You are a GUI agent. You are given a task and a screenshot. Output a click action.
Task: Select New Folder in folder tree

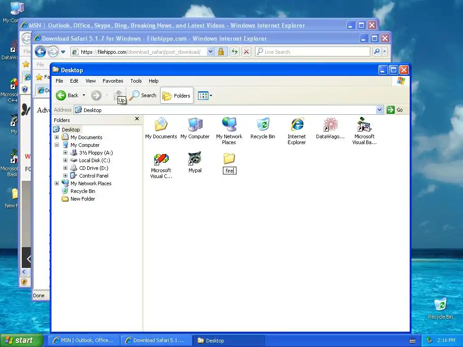(82, 199)
